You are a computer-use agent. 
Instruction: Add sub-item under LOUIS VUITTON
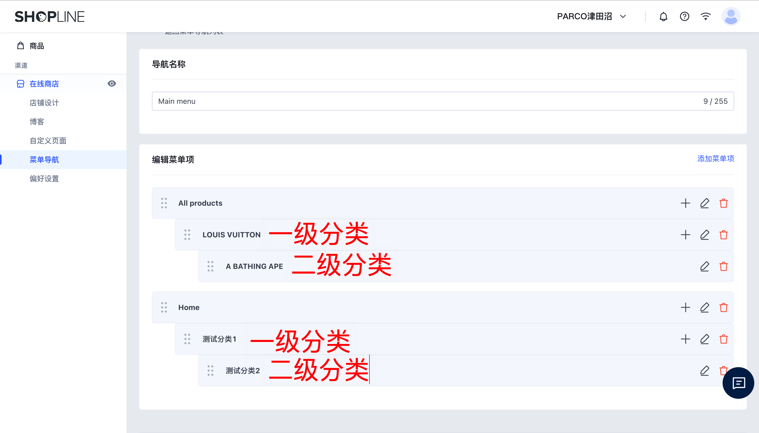(685, 235)
